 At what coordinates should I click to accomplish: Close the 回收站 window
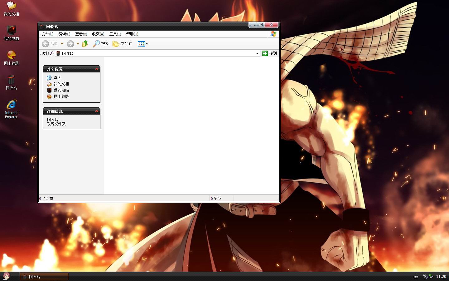tap(272, 25)
